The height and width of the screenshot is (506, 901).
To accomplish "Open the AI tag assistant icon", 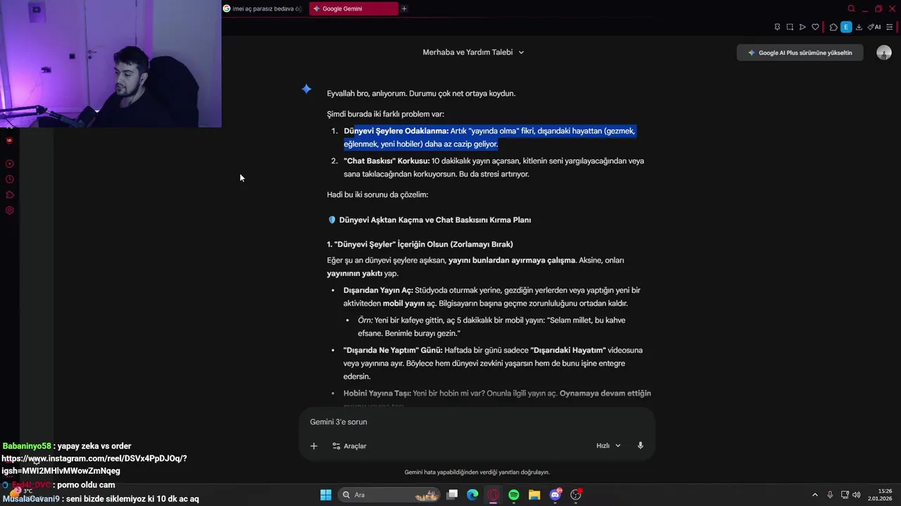I will click(874, 27).
